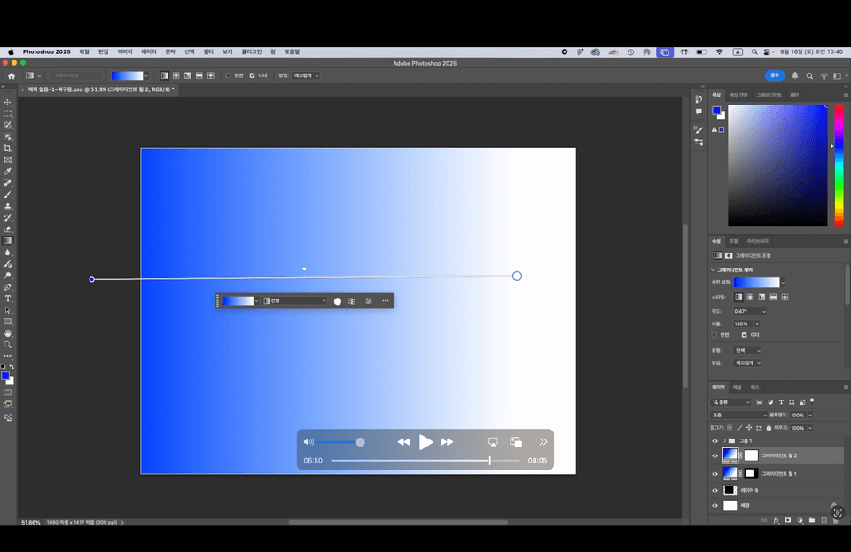Image resolution: width=851 pixels, height=552 pixels.
Task: Switch to the 채널 tab
Action: coord(737,387)
